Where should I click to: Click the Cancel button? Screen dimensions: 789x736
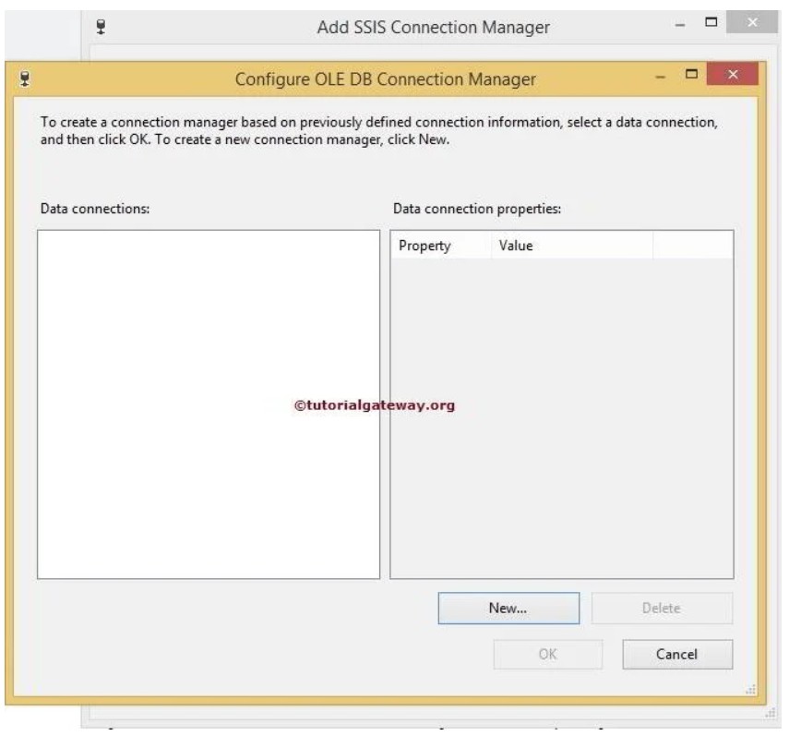676,654
